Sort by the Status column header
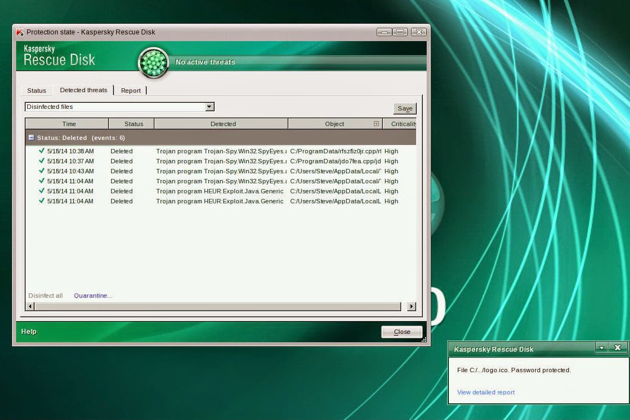Image resolution: width=630 pixels, height=420 pixels. 132,124
